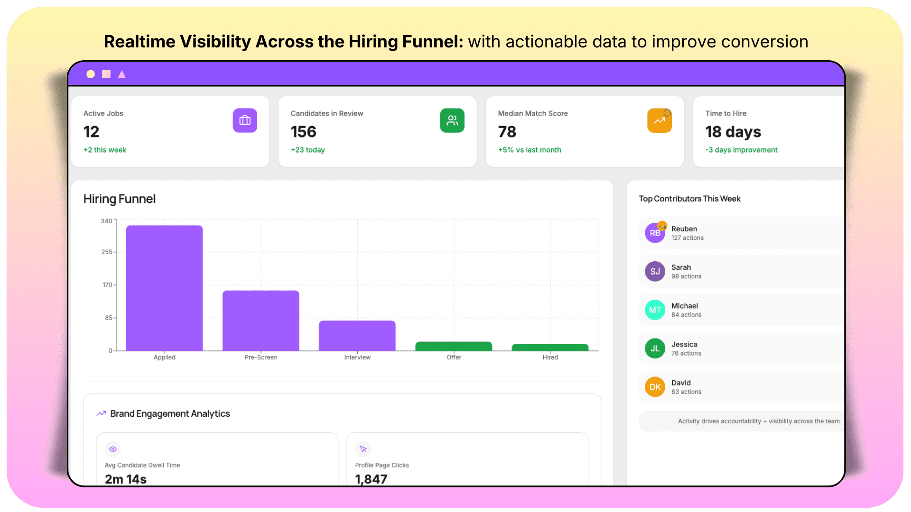The image size is (911, 512).
Task: Click the trend icon beside Brand Engagement Analytics
Action: [101, 413]
